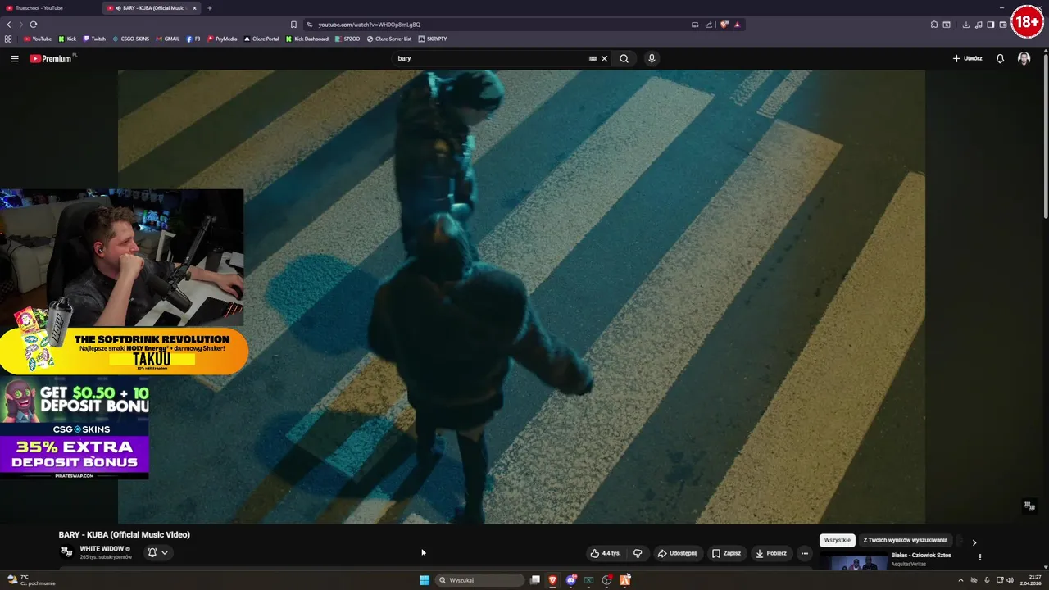This screenshot has height=590, width=1049.
Task: Open a new browser tab
Action: 209,8
